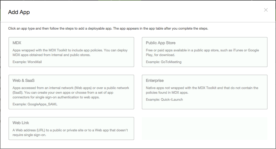Select the MDX app type card
The height and width of the screenshot is (149, 276).
(x=71, y=52)
